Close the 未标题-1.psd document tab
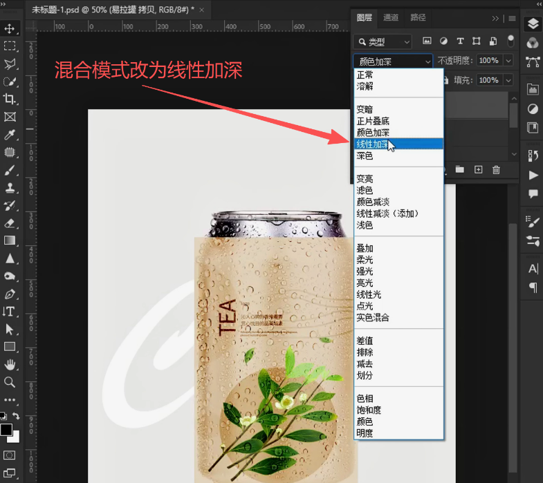This screenshot has width=543, height=483. (201, 10)
